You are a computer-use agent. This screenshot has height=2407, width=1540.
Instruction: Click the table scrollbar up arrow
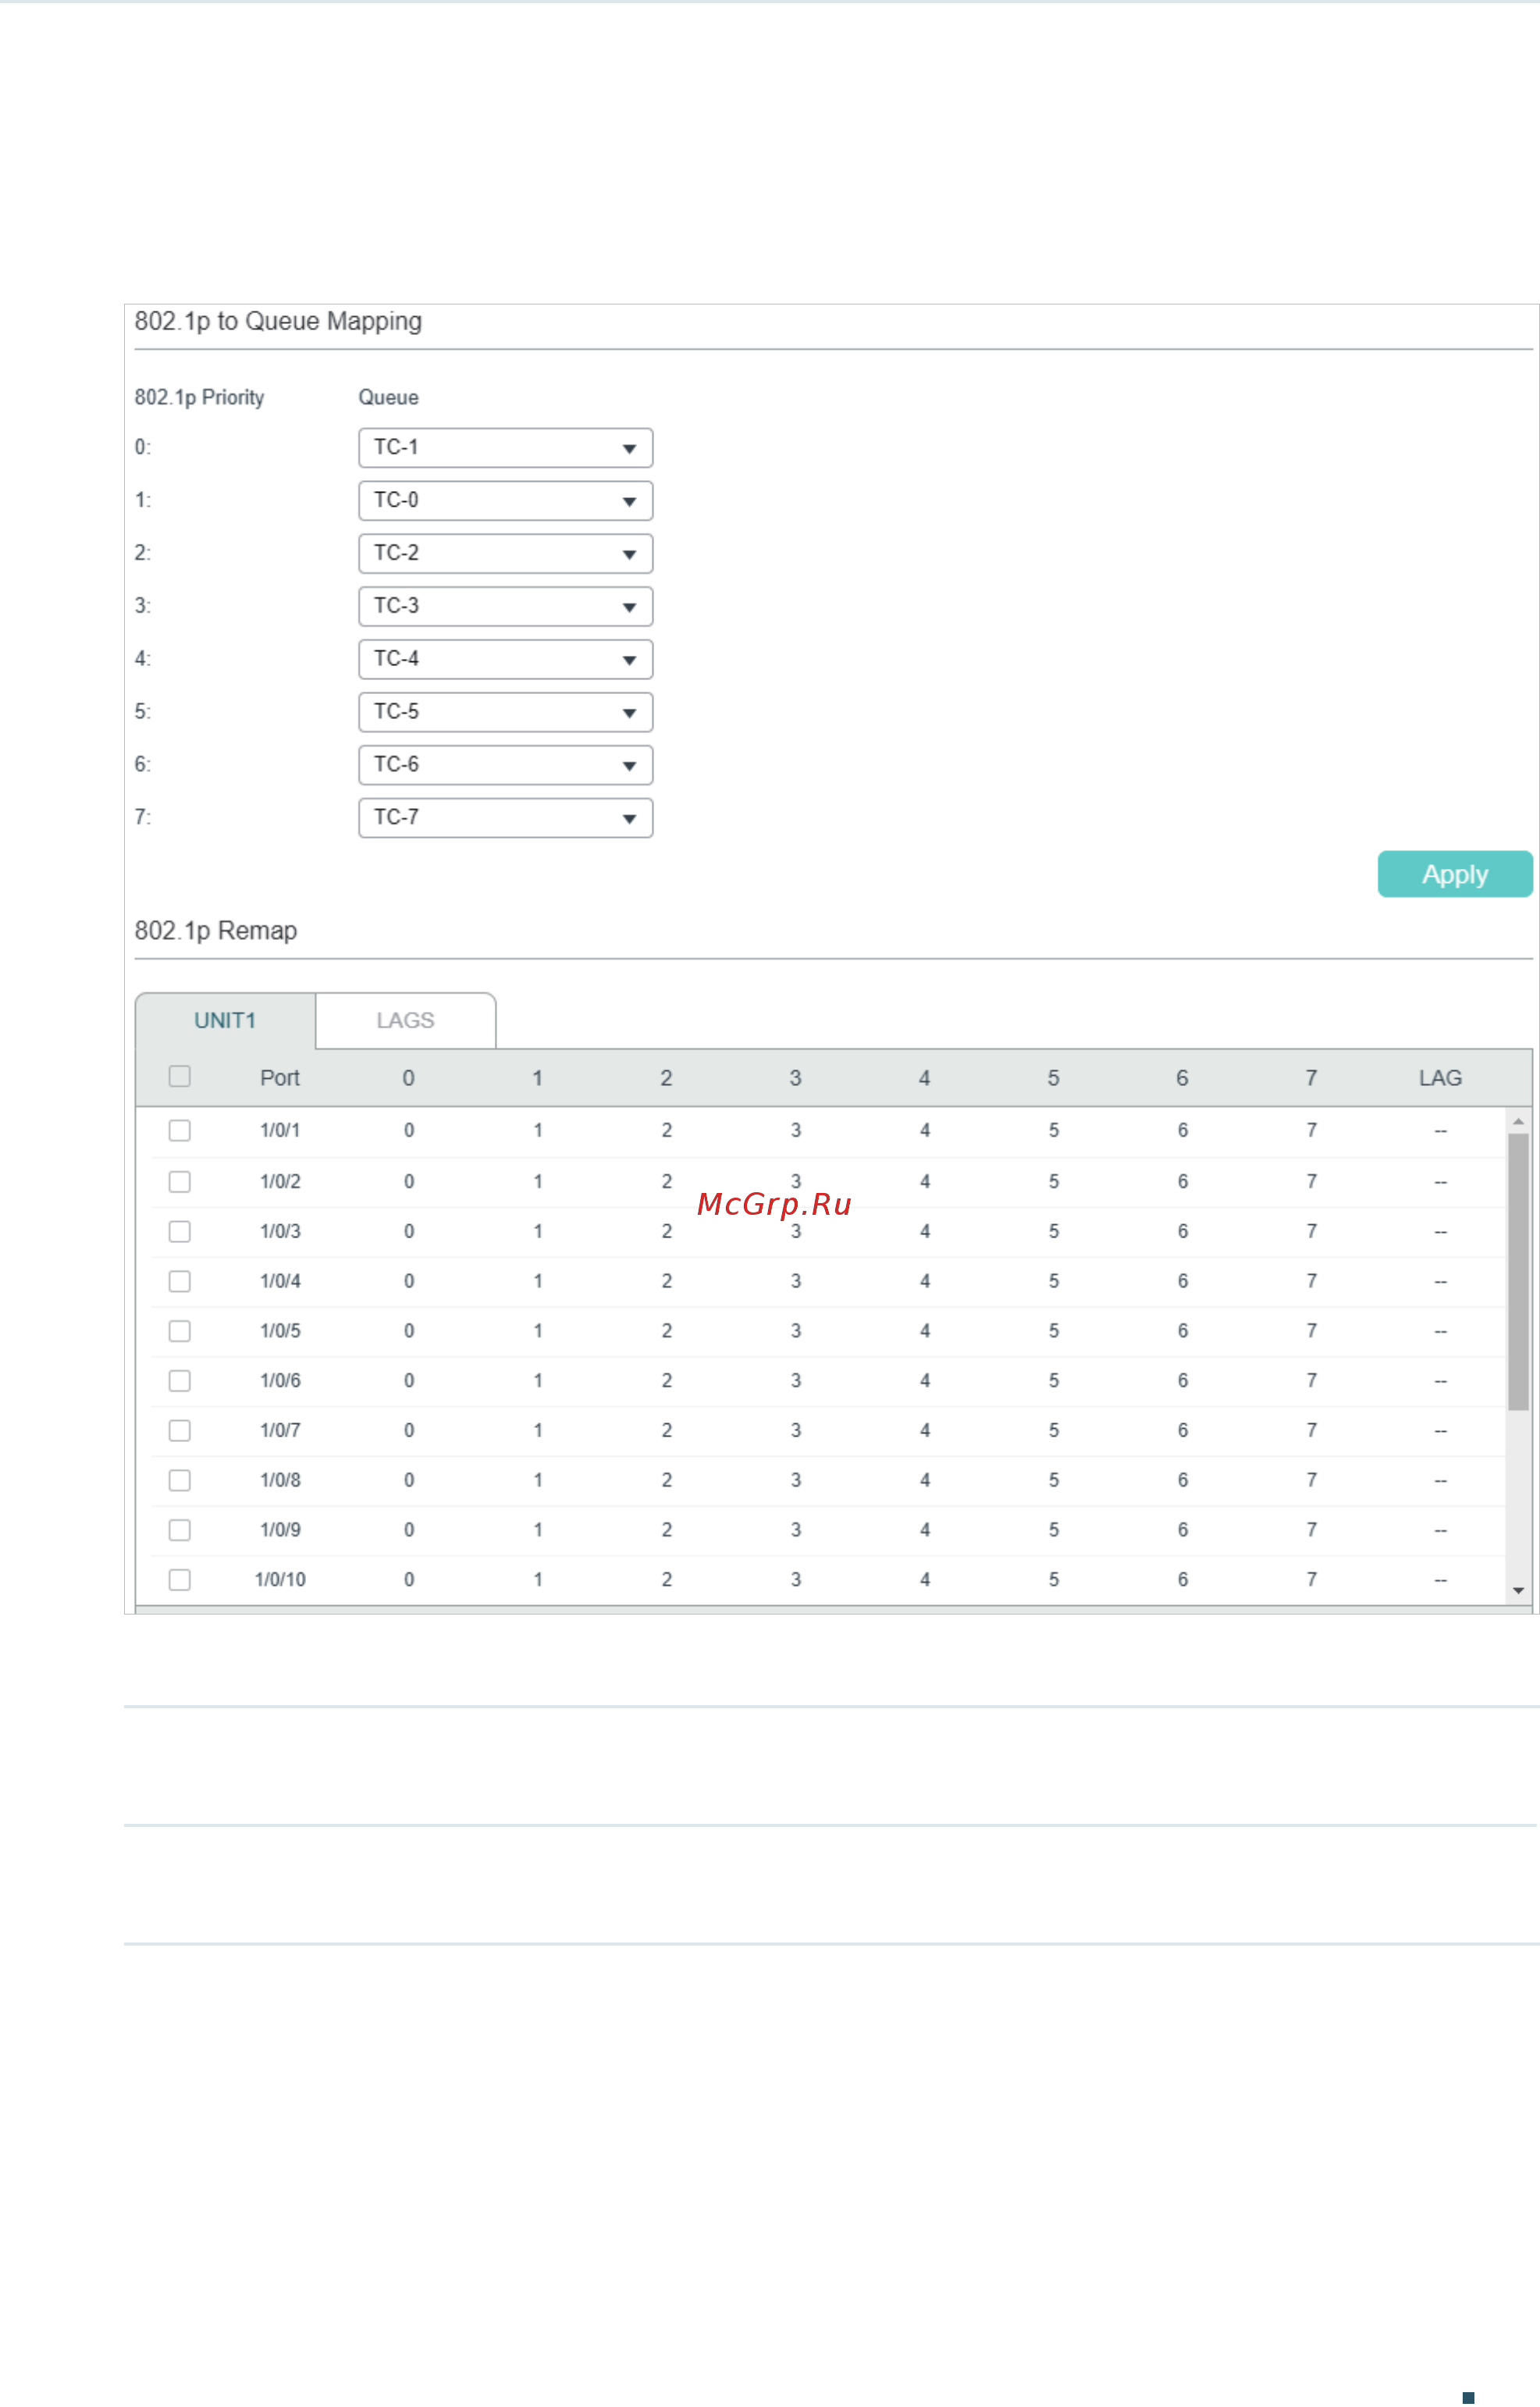click(1519, 1123)
